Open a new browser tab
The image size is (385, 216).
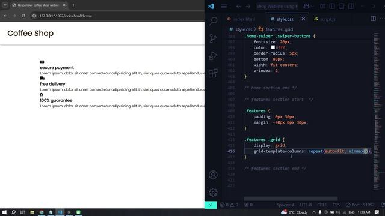point(73,5)
